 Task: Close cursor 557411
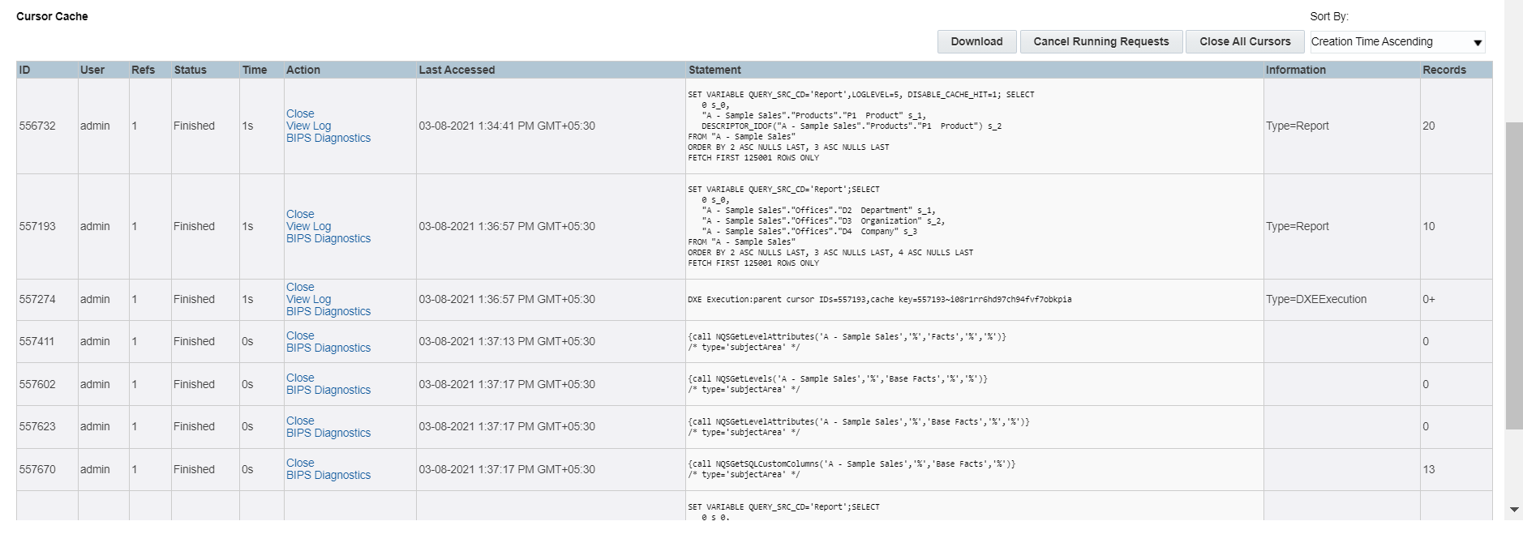300,335
